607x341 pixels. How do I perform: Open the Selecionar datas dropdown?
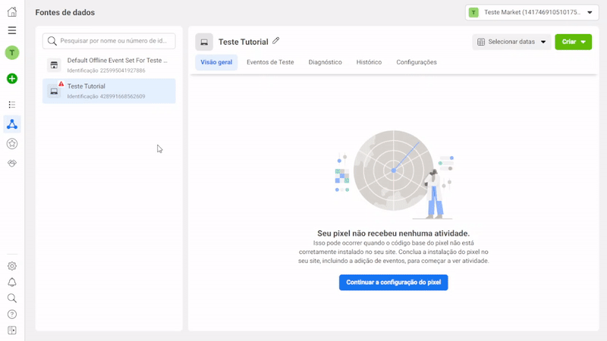tap(511, 42)
